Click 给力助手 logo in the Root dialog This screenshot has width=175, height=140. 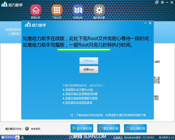tap(35, 24)
